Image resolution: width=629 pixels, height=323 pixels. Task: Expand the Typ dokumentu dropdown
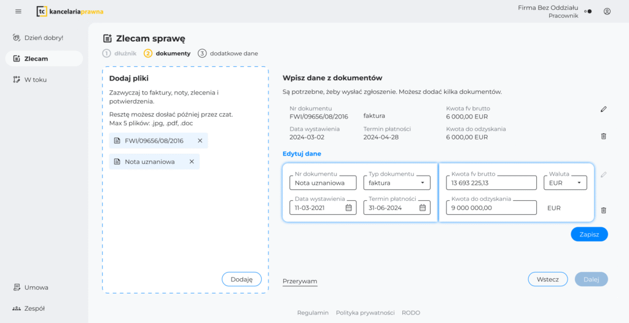tap(422, 183)
